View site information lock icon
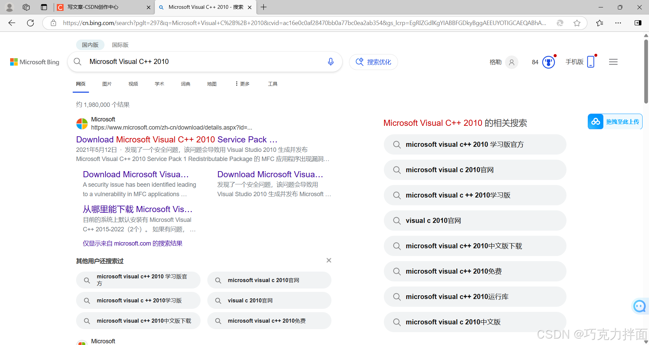 53,23
